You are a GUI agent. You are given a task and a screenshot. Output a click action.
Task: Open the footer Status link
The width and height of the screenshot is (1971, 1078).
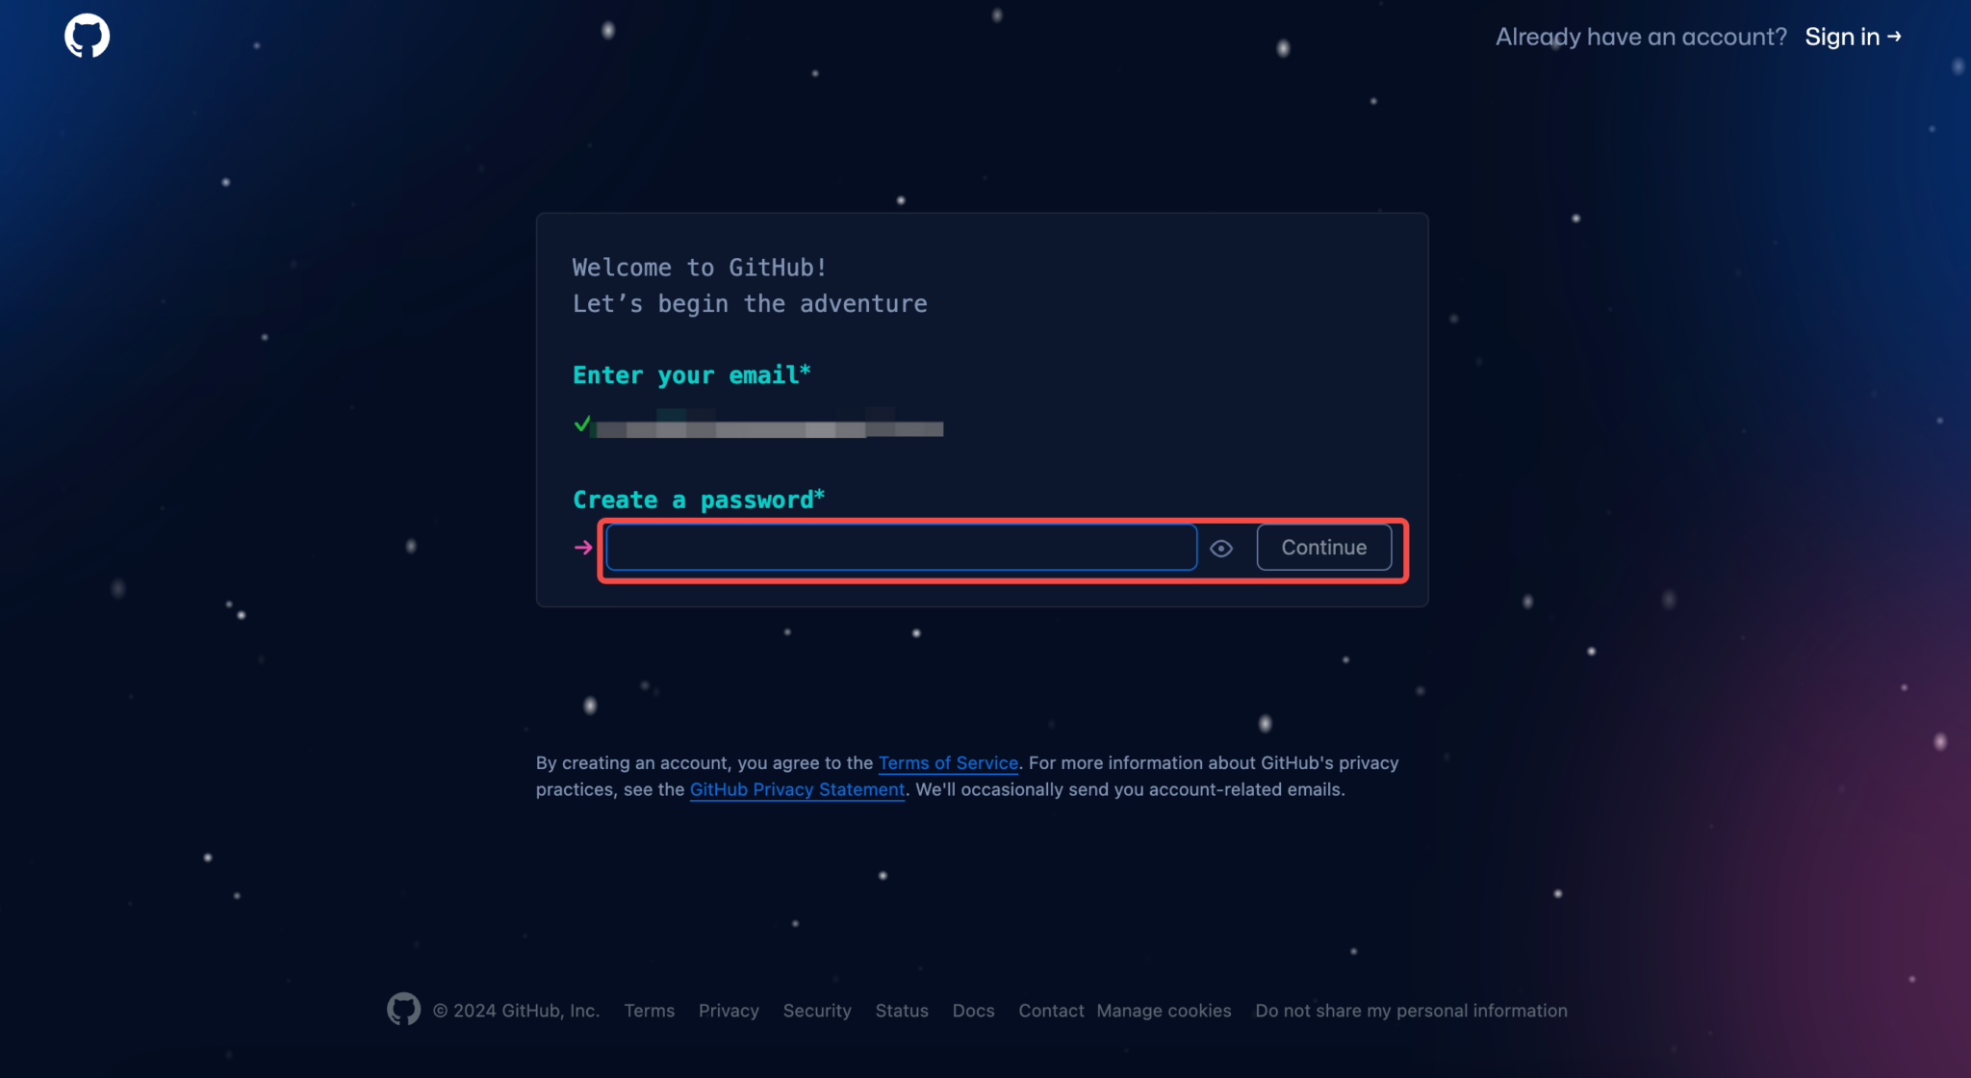pyautogui.click(x=902, y=1011)
